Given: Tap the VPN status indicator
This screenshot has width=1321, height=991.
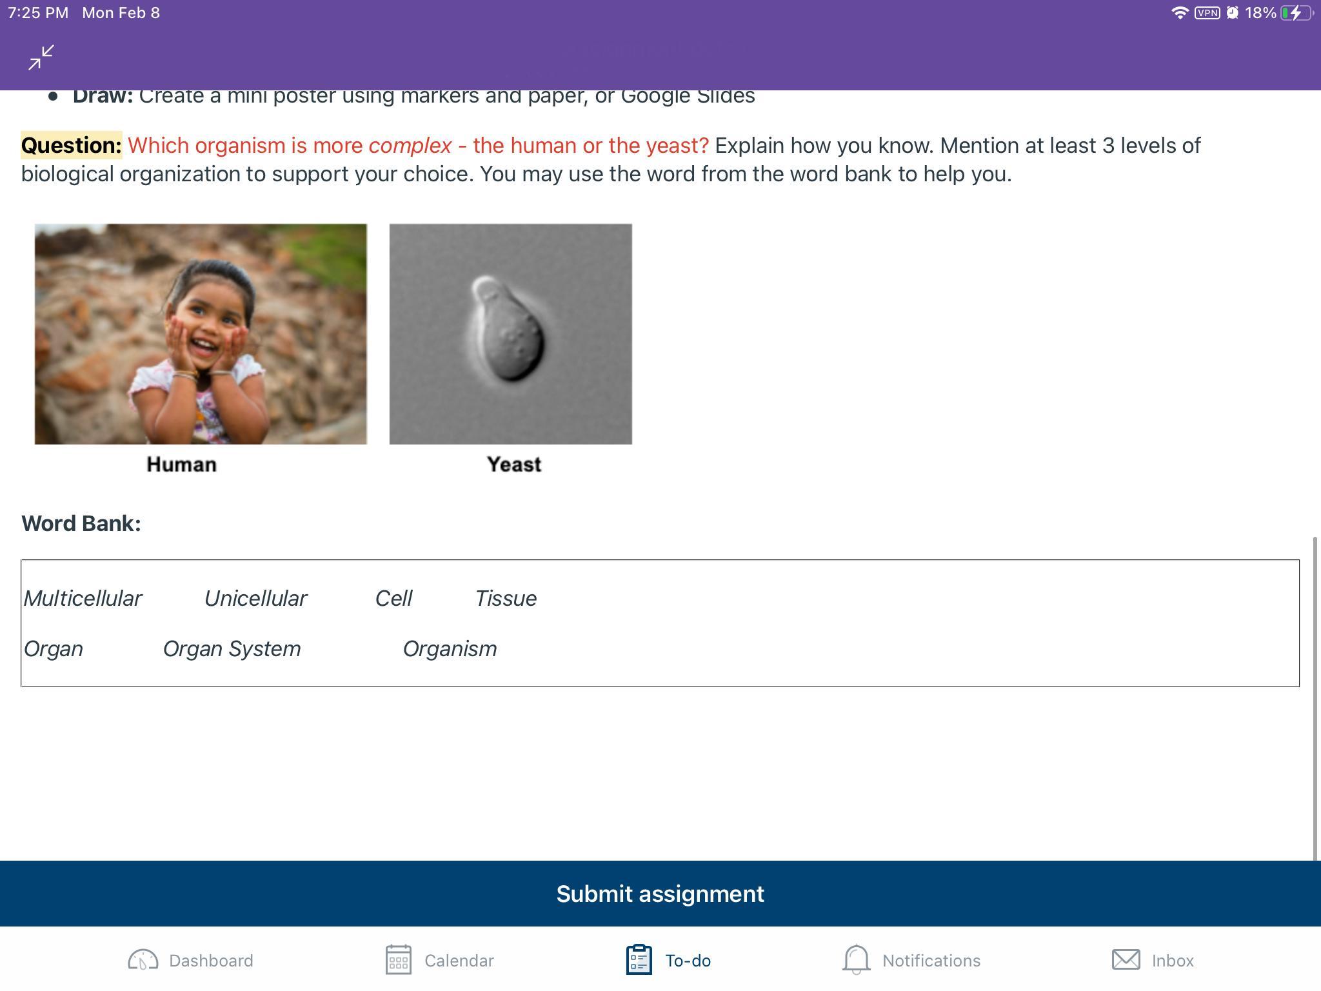Looking at the screenshot, I should click(x=1207, y=13).
